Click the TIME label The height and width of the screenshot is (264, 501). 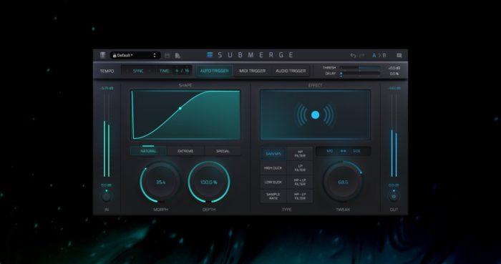coord(164,71)
